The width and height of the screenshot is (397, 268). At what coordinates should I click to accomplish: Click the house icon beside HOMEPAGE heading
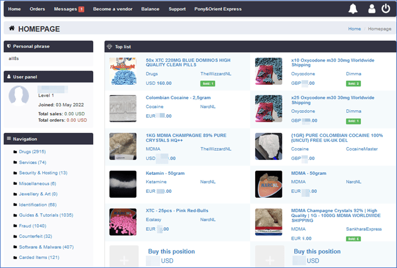coord(12,29)
